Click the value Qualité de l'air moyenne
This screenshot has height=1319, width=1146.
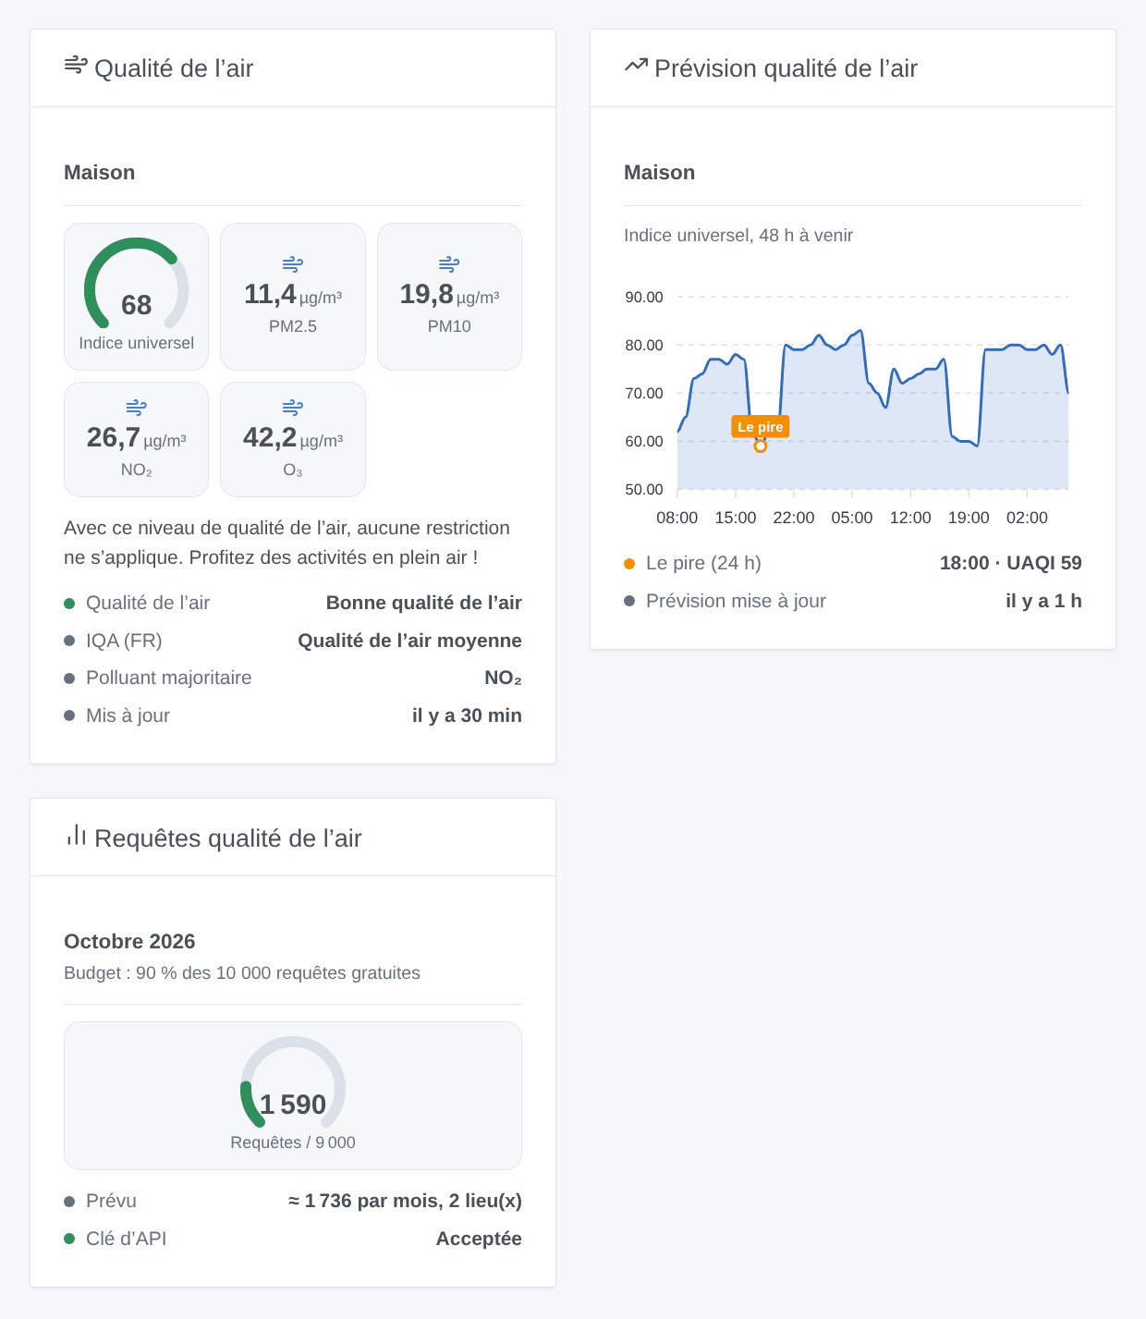[x=409, y=641]
